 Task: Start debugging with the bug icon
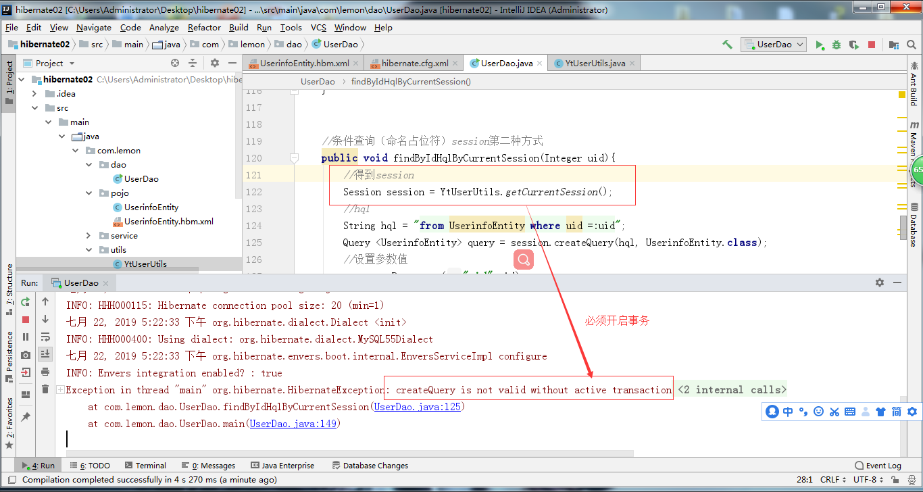837,44
